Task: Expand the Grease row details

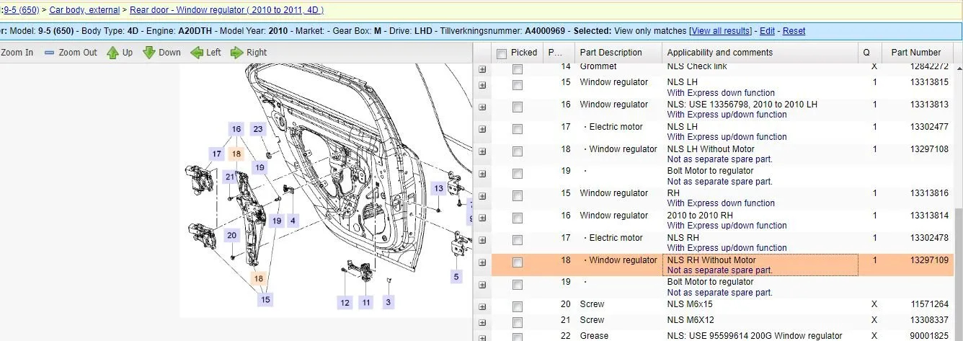Action: pos(482,337)
